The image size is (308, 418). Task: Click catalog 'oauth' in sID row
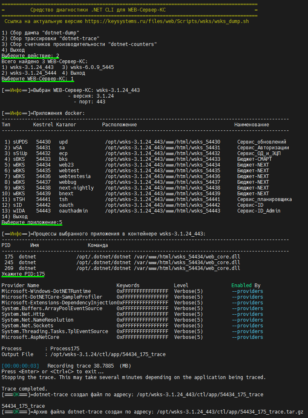[x=66, y=205]
